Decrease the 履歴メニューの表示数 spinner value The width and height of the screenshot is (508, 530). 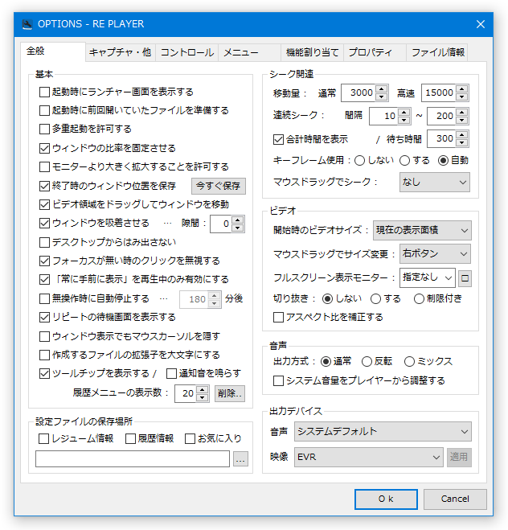click(202, 397)
